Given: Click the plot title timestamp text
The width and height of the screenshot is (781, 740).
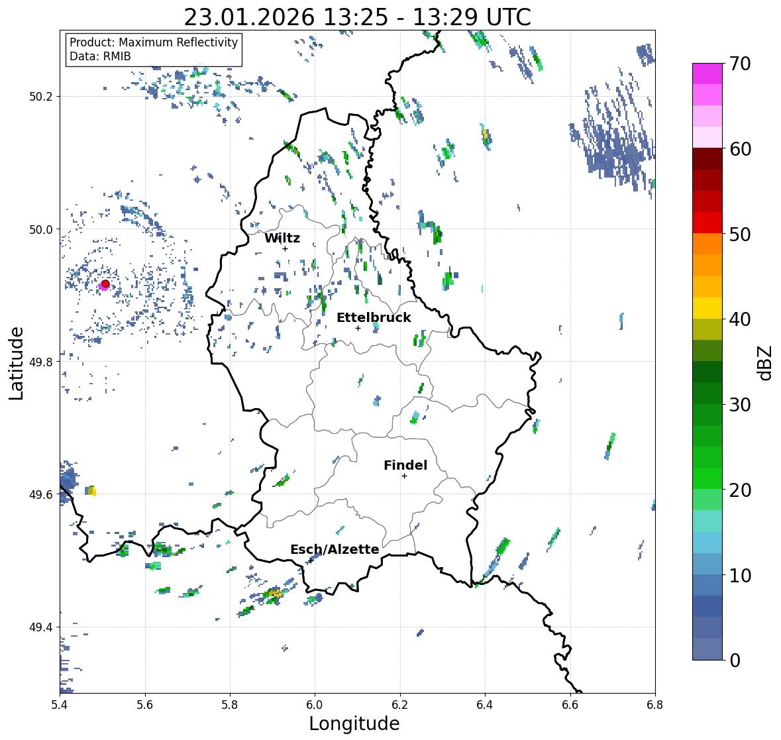Looking at the screenshot, I should click(357, 17).
